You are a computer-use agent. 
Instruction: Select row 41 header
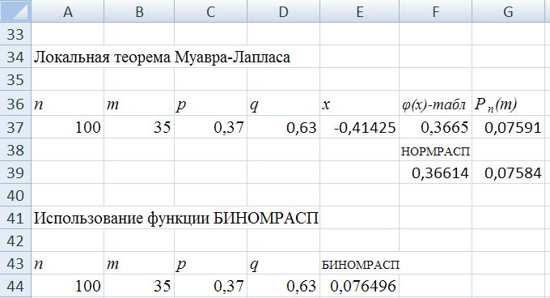point(15,218)
